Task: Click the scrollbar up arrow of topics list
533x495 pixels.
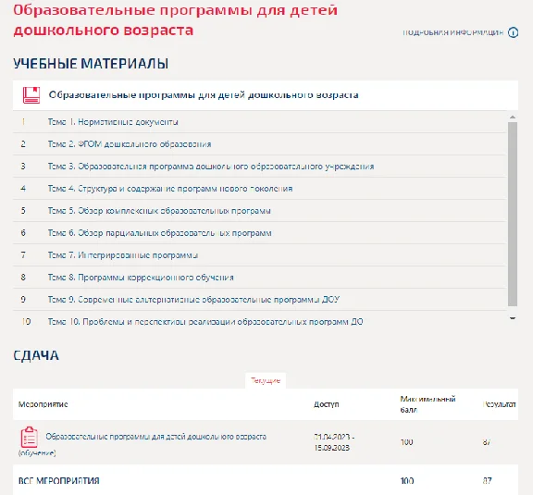Action: [513, 118]
